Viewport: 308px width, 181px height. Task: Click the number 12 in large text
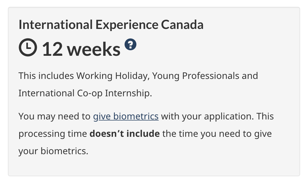coord(52,49)
